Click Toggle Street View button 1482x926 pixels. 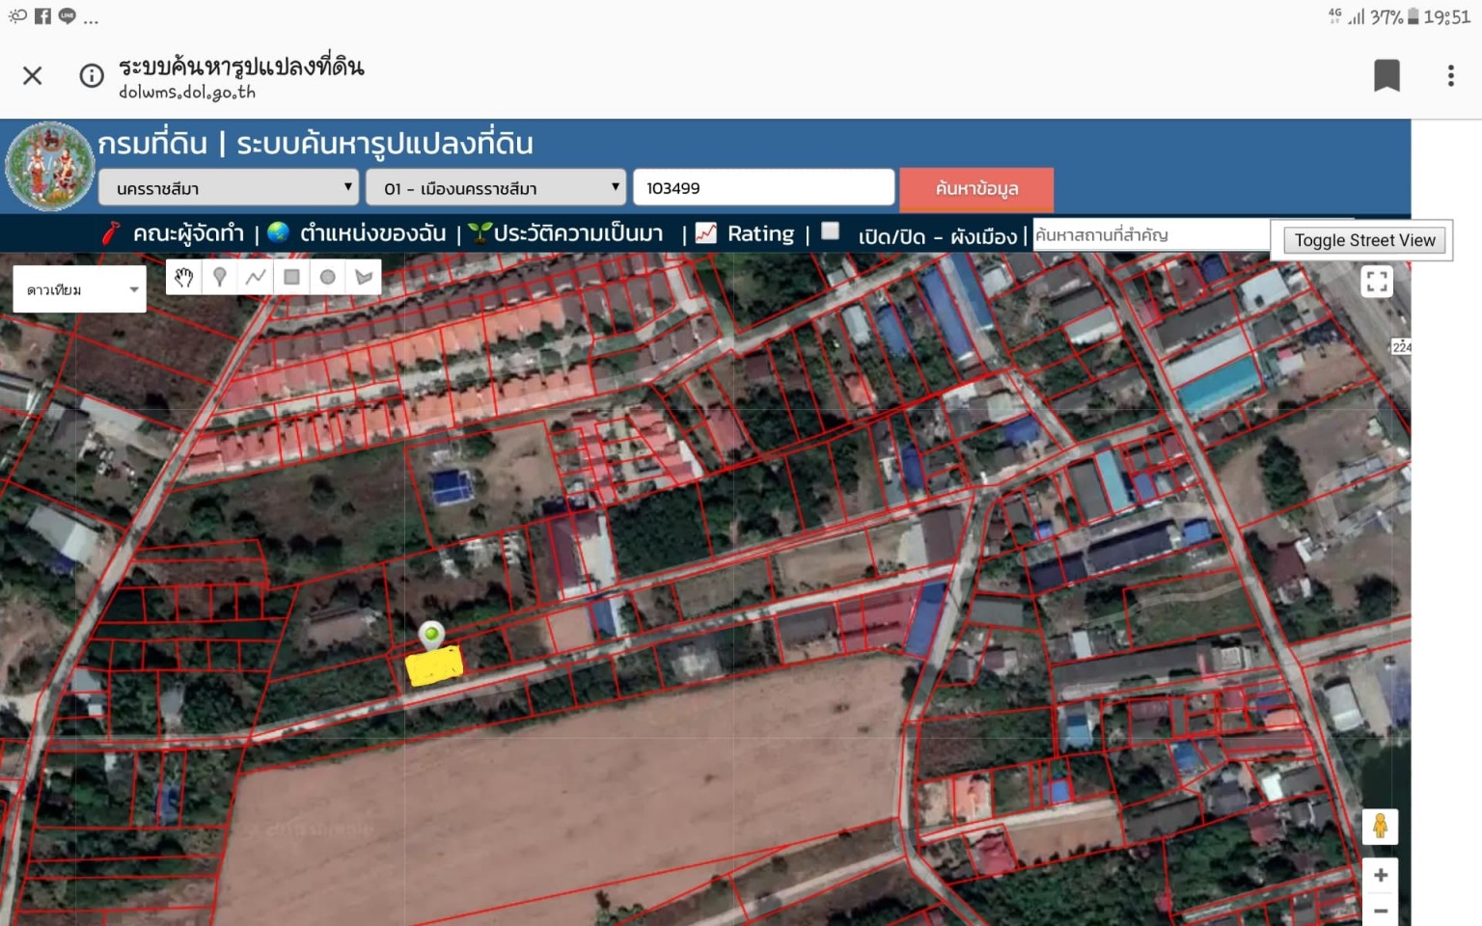pyautogui.click(x=1364, y=240)
